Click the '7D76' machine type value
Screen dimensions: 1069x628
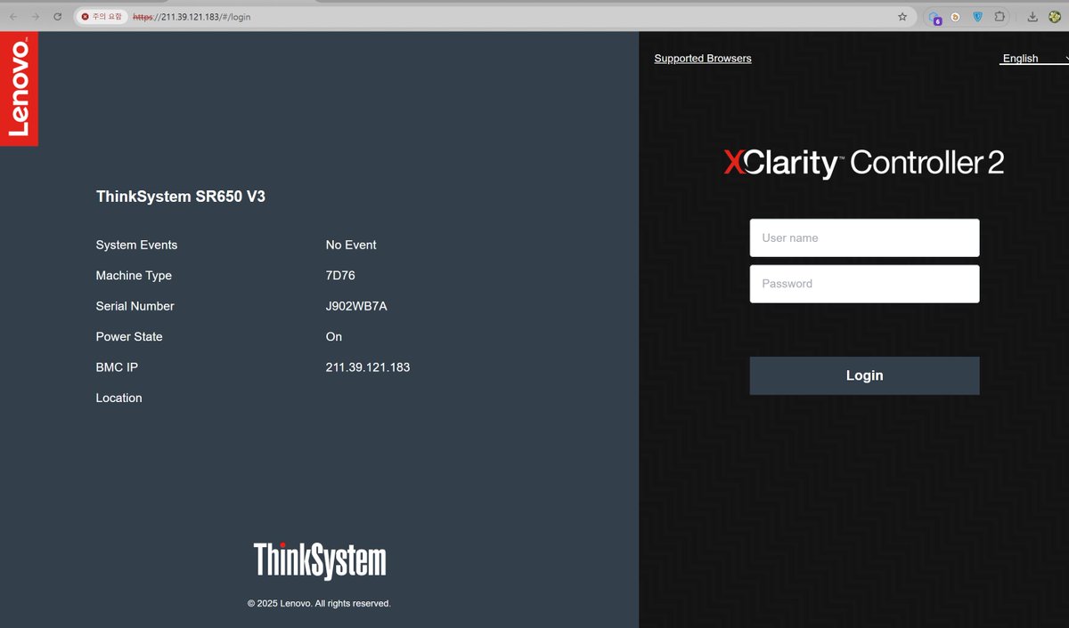point(340,276)
